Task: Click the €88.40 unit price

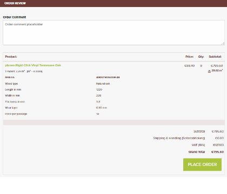Action: coord(190,66)
